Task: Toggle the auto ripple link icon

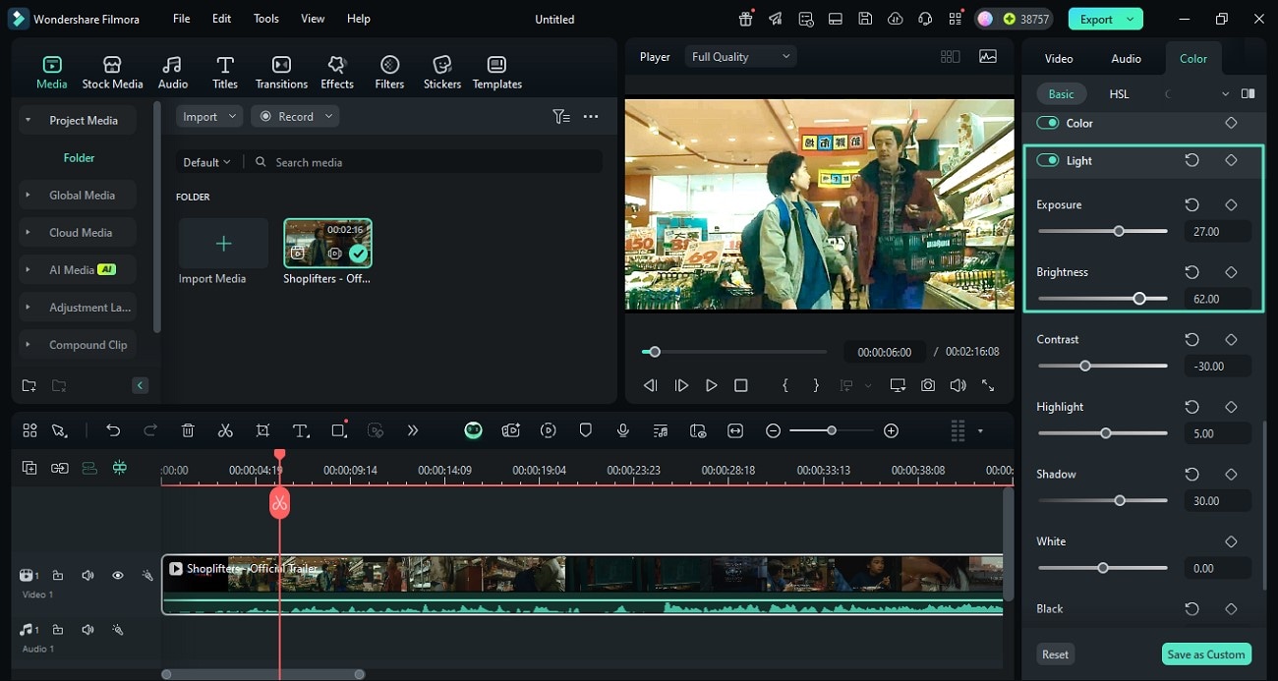Action: point(60,468)
